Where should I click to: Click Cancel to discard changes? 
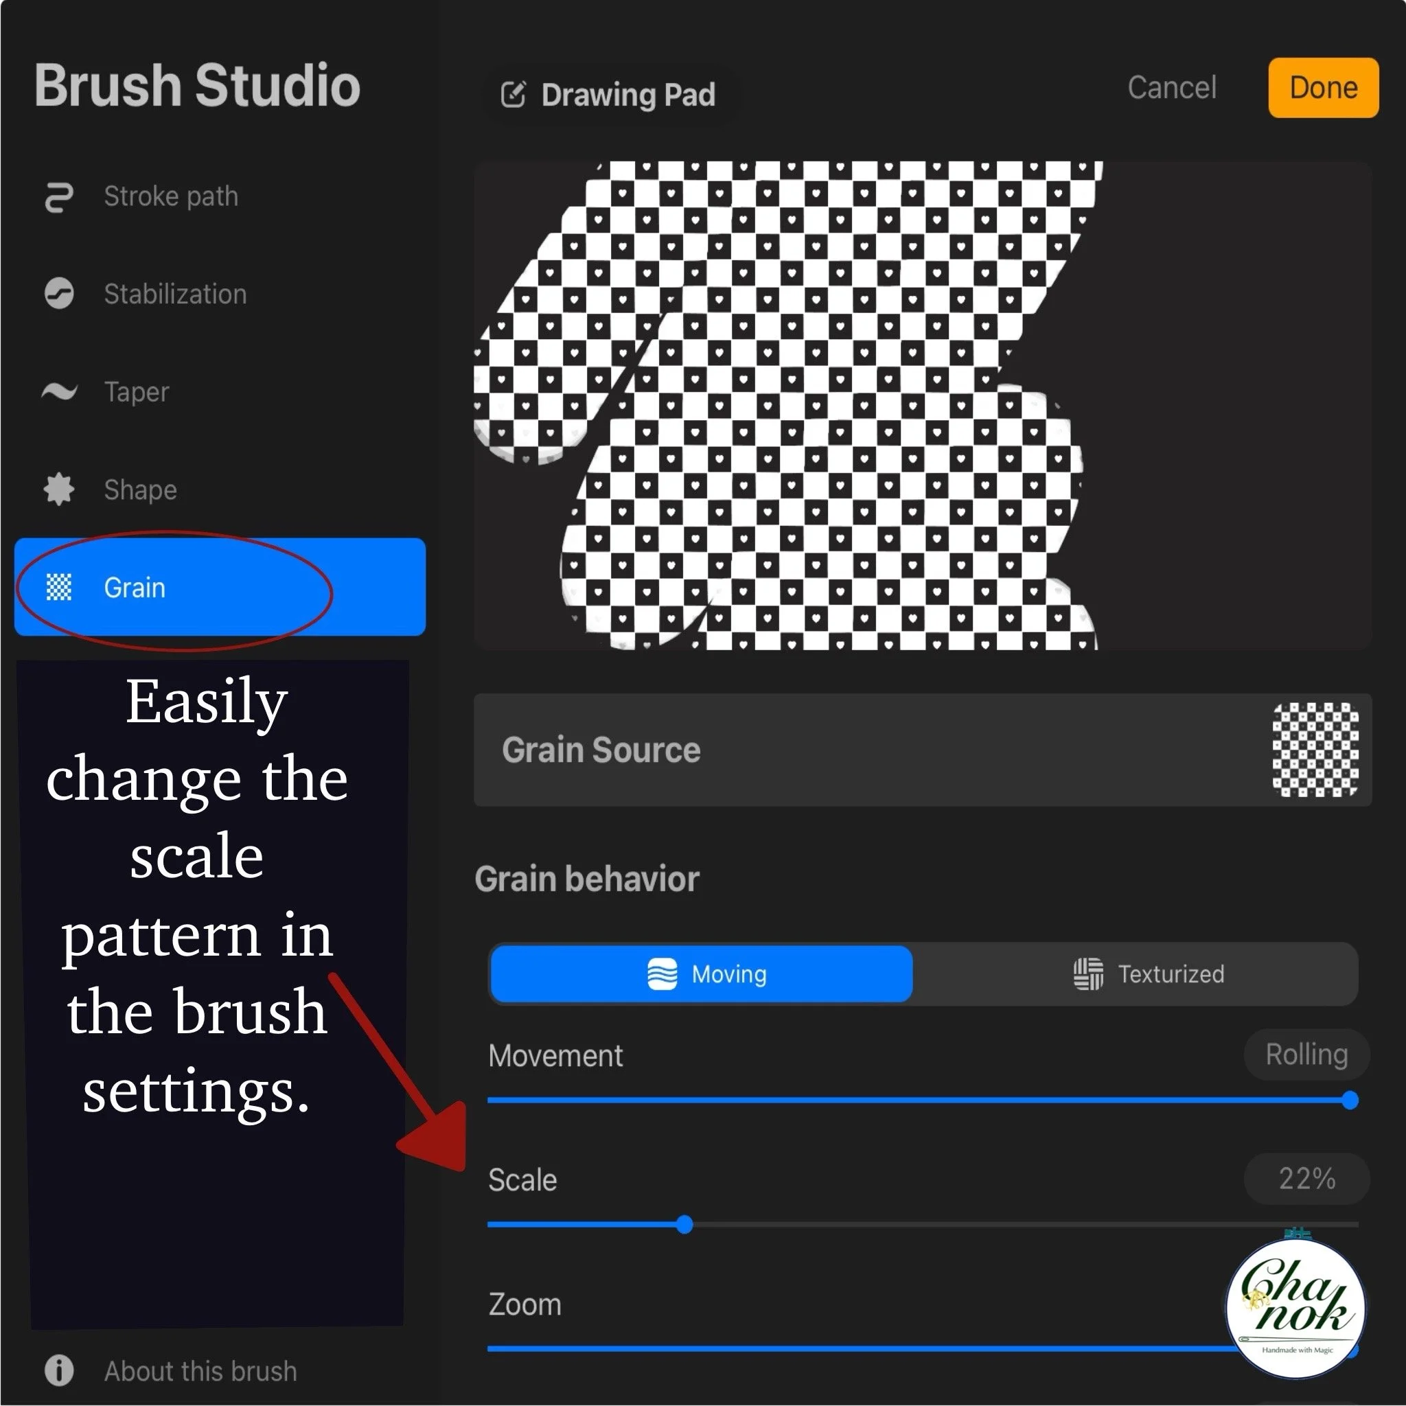point(1172,87)
